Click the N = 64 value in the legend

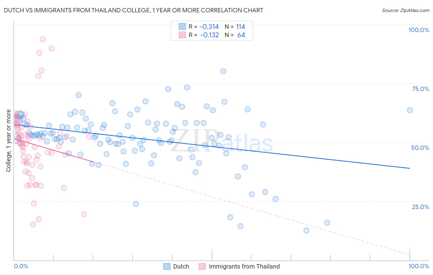click(235, 35)
